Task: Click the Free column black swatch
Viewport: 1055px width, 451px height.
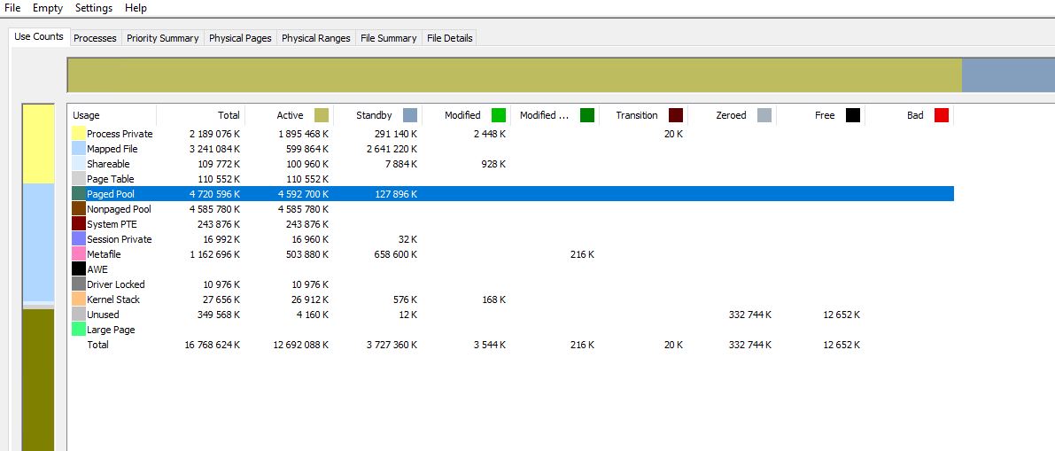Action: point(853,115)
